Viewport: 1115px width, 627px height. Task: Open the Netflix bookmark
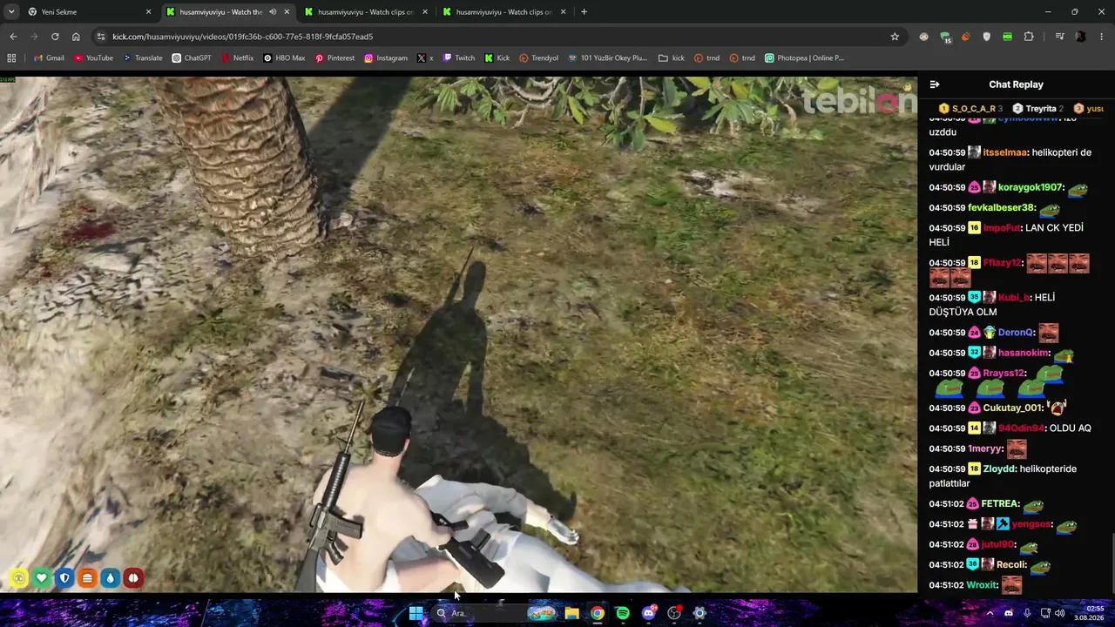tap(238, 58)
